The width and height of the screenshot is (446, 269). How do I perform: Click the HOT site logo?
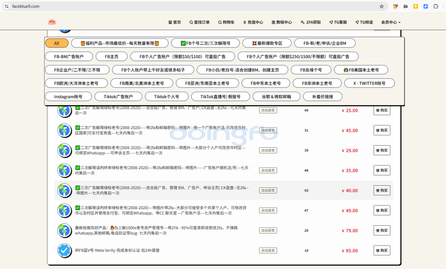(52, 22)
